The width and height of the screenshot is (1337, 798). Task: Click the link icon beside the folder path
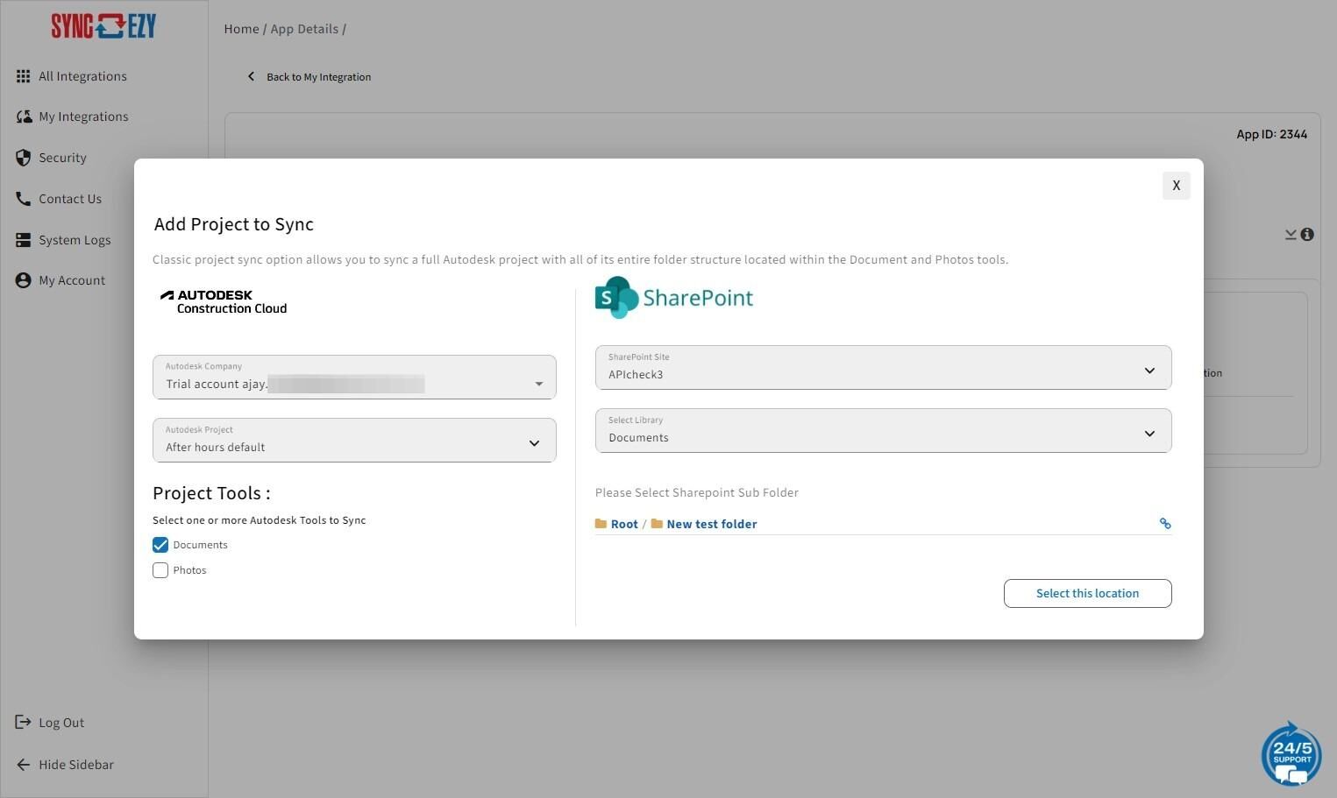tap(1165, 524)
